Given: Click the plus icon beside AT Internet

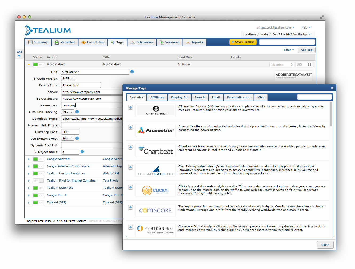Looking at the screenshot, I should pos(130,107).
